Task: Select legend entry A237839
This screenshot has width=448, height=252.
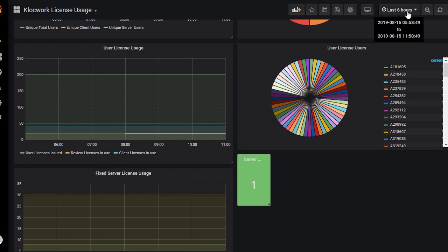Action: coord(398,89)
